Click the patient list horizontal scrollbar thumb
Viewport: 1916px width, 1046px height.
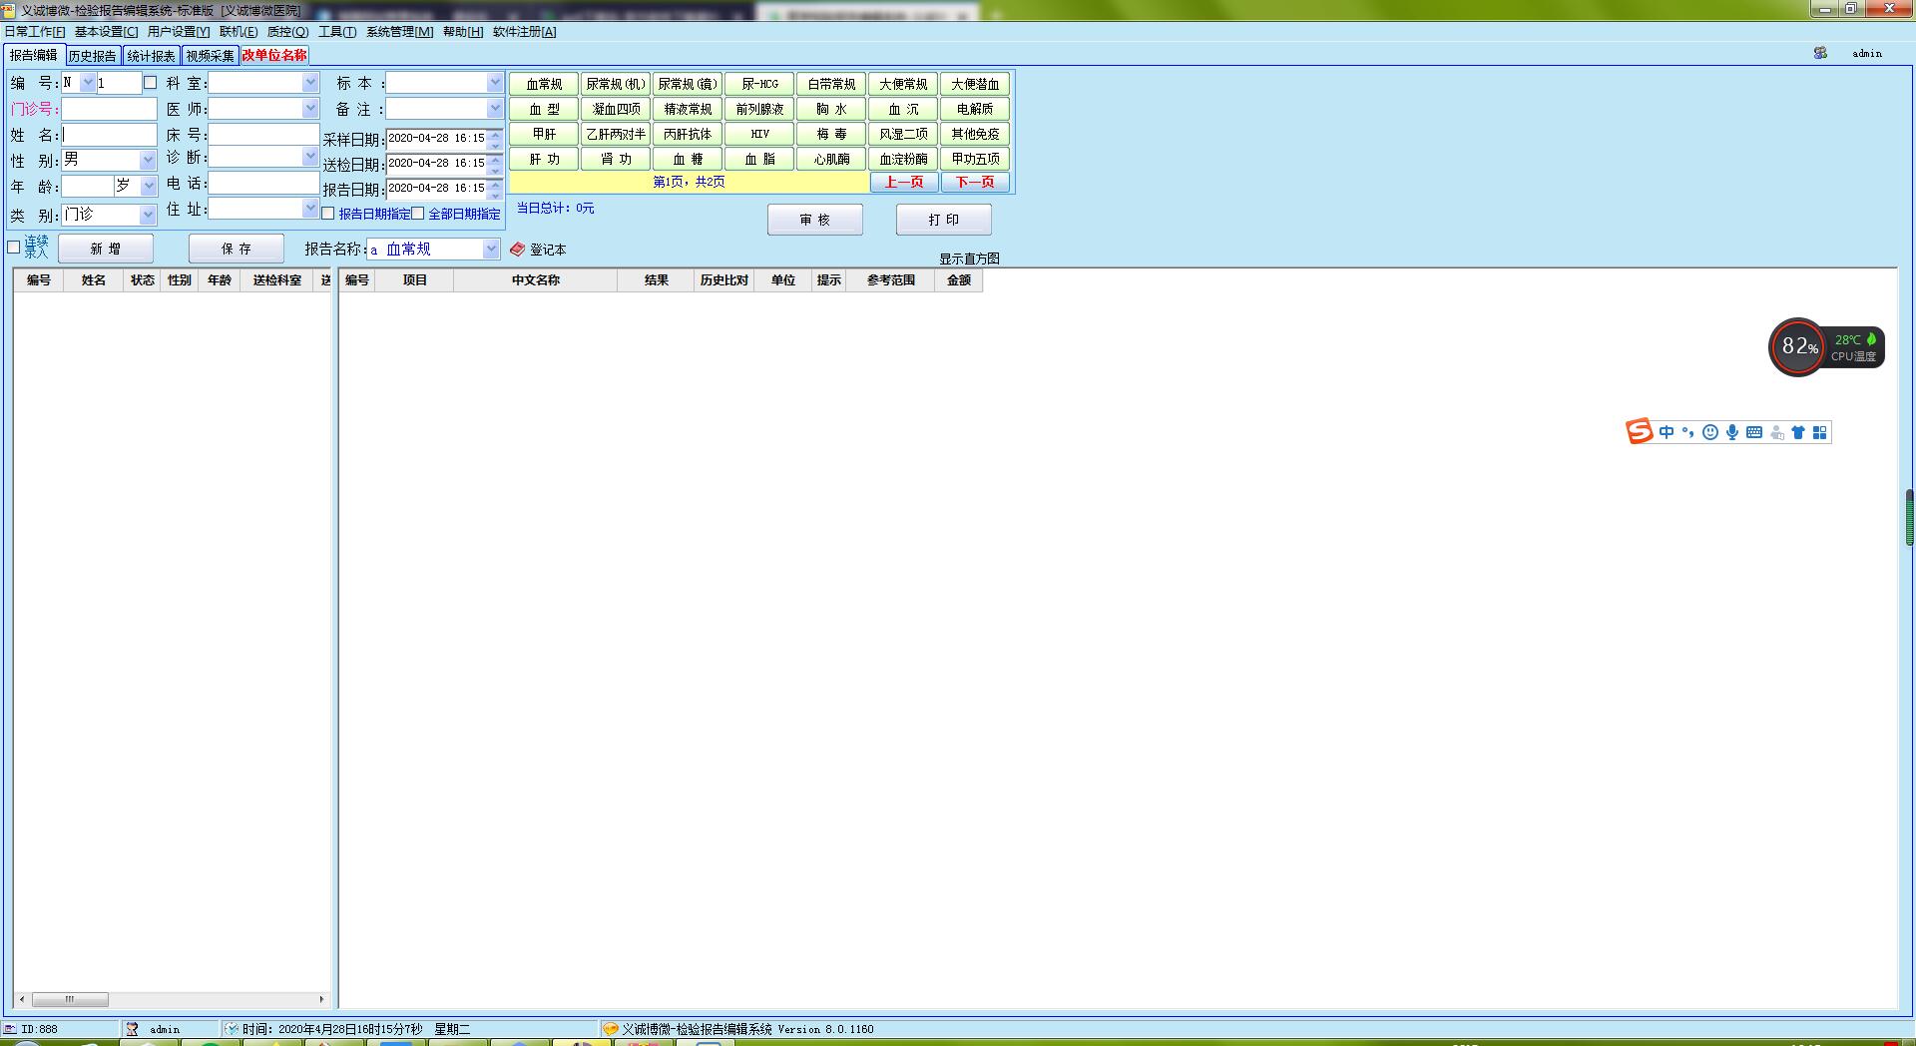(x=70, y=999)
